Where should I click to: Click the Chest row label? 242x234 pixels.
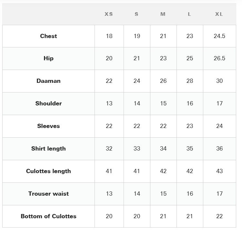(x=48, y=36)
